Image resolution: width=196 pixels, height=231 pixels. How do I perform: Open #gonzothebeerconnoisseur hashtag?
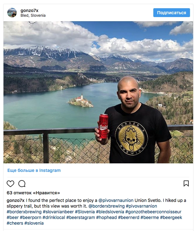tap(153, 212)
